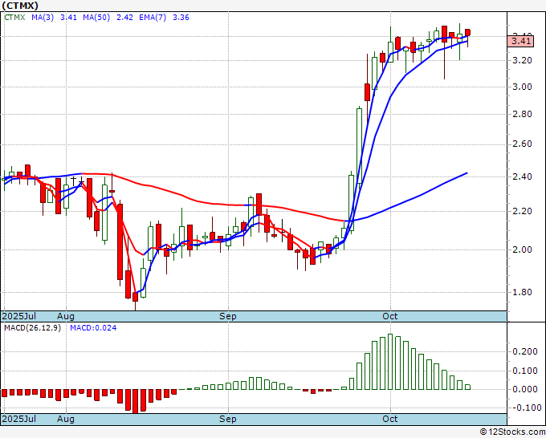This screenshot has height=438, width=546.
Task: Click the 0.000 MACD axis label
Action: click(x=525, y=389)
